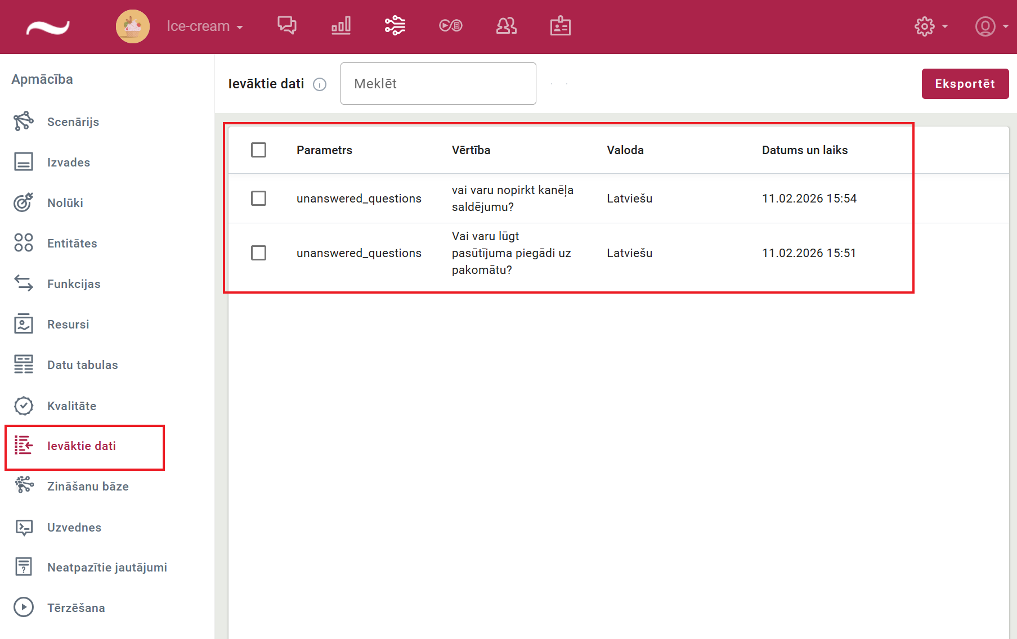Click the Meklēt search field
This screenshot has height=639, width=1017.
click(x=438, y=84)
